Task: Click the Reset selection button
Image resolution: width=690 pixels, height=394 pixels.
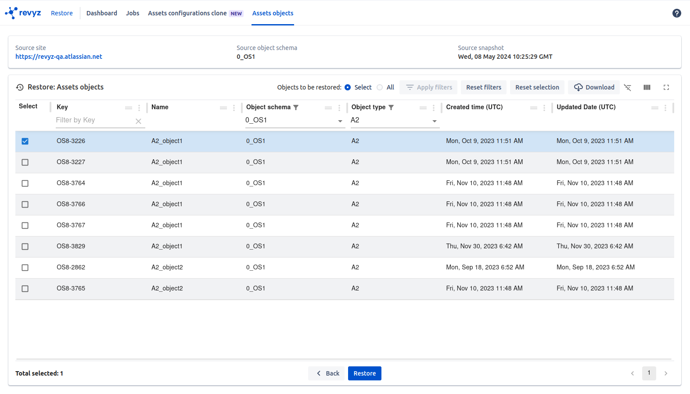Action: pos(537,87)
